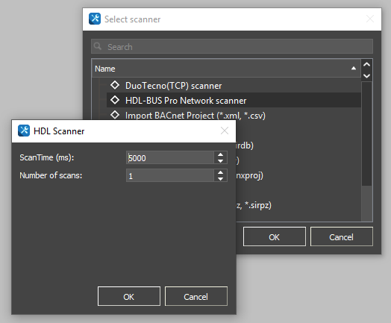Viewport: 391px width, 323px height.
Task: Click OK in the Select scanner window
Action: coord(275,236)
